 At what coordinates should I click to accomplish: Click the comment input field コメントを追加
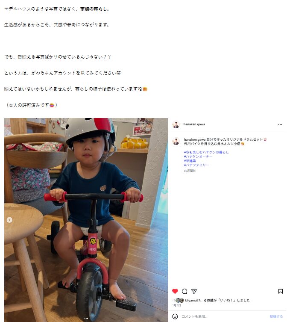[x=224, y=316]
